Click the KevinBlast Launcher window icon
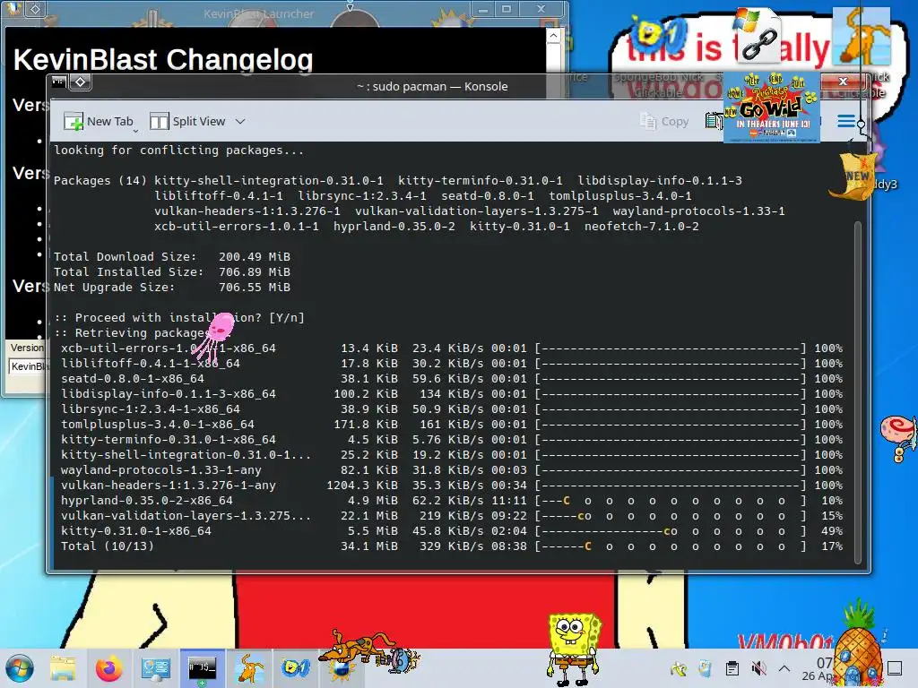 (x=14, y=8)
